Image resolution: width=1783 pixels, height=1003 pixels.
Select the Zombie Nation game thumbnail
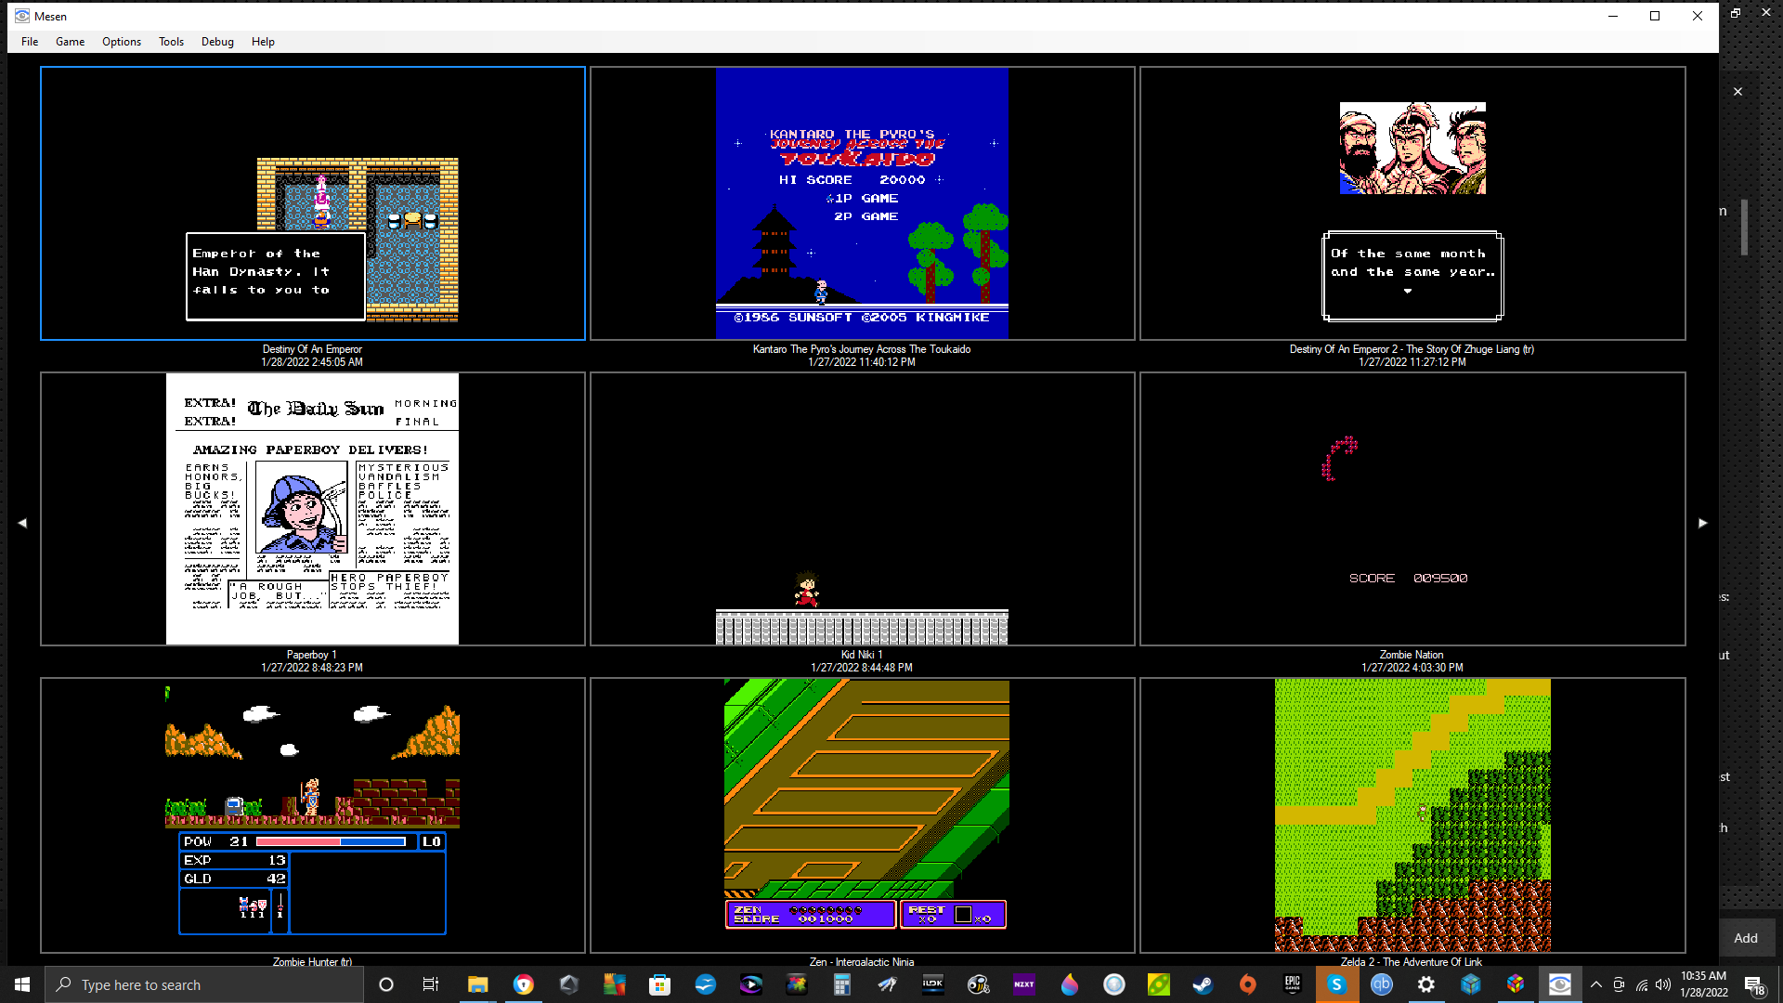point(1412,509)
